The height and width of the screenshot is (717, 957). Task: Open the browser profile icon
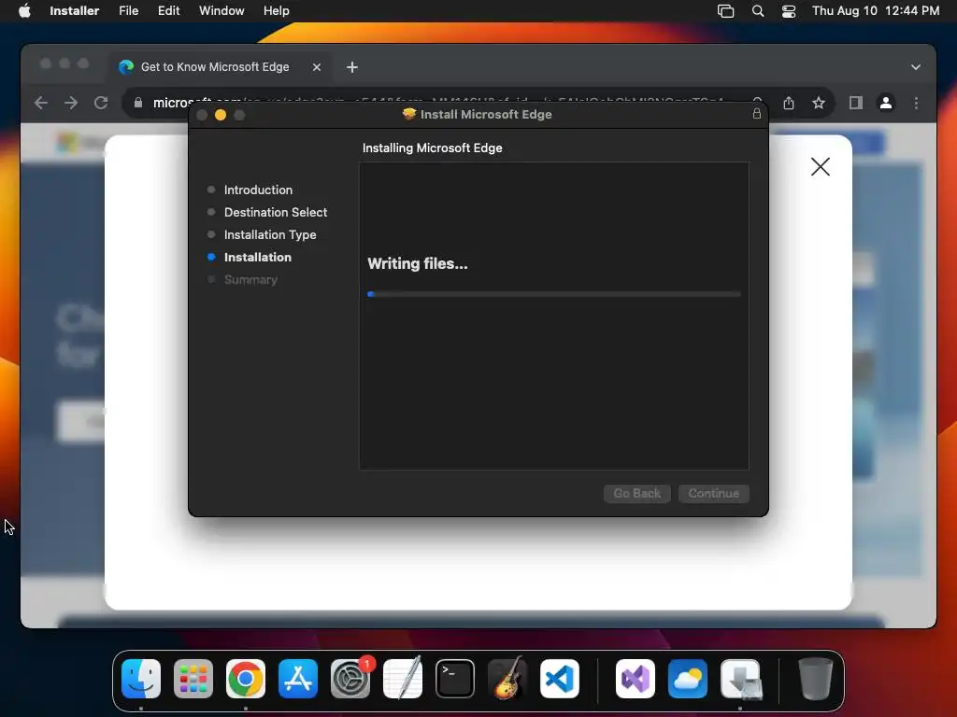tap(886, 103)
